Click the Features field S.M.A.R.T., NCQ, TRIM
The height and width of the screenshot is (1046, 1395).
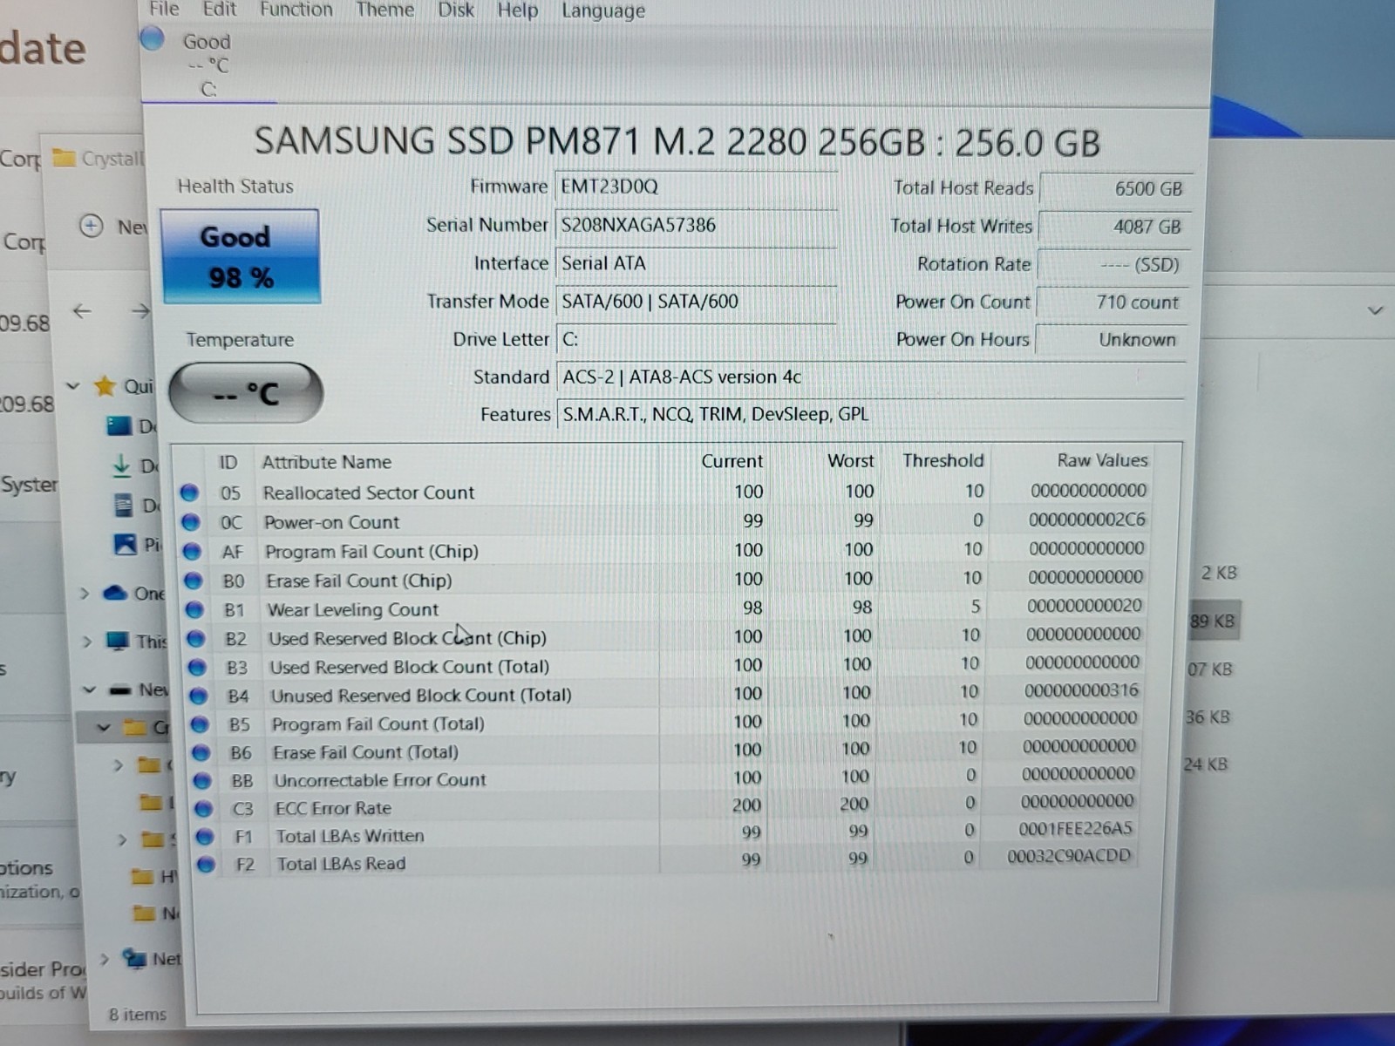point(870,415)
